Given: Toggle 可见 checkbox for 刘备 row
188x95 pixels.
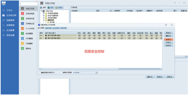Looking at the screenshot, I should click(x=79, y=36).
